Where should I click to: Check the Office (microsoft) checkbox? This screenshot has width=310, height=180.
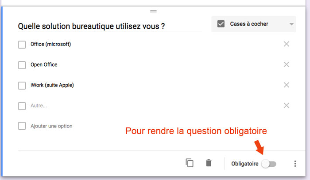pyautogui.click(x=22, y=45)
